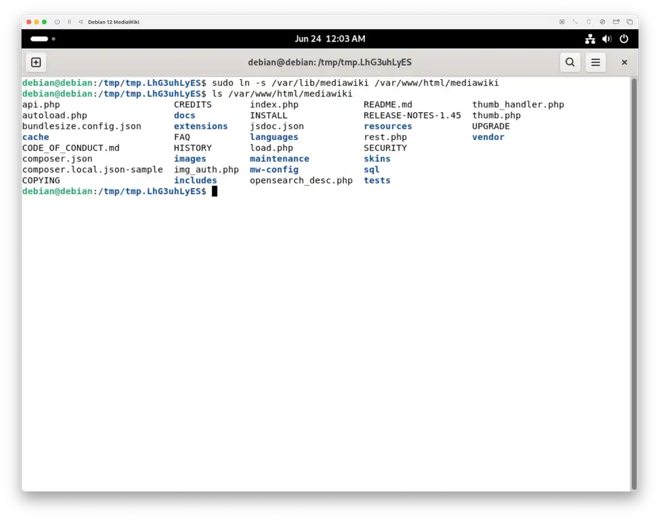660x520 pixels.
Task: Click the api.php file name
Action: 41,105
